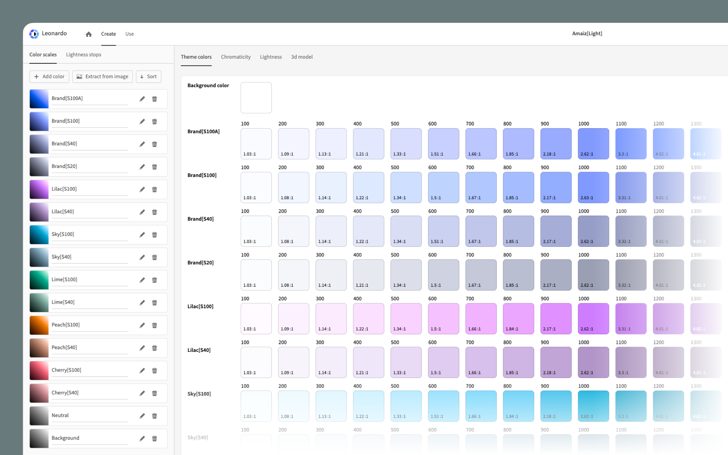Click the Add color button
This screenshot has height=455, width=728.
[x=49, y=77]
